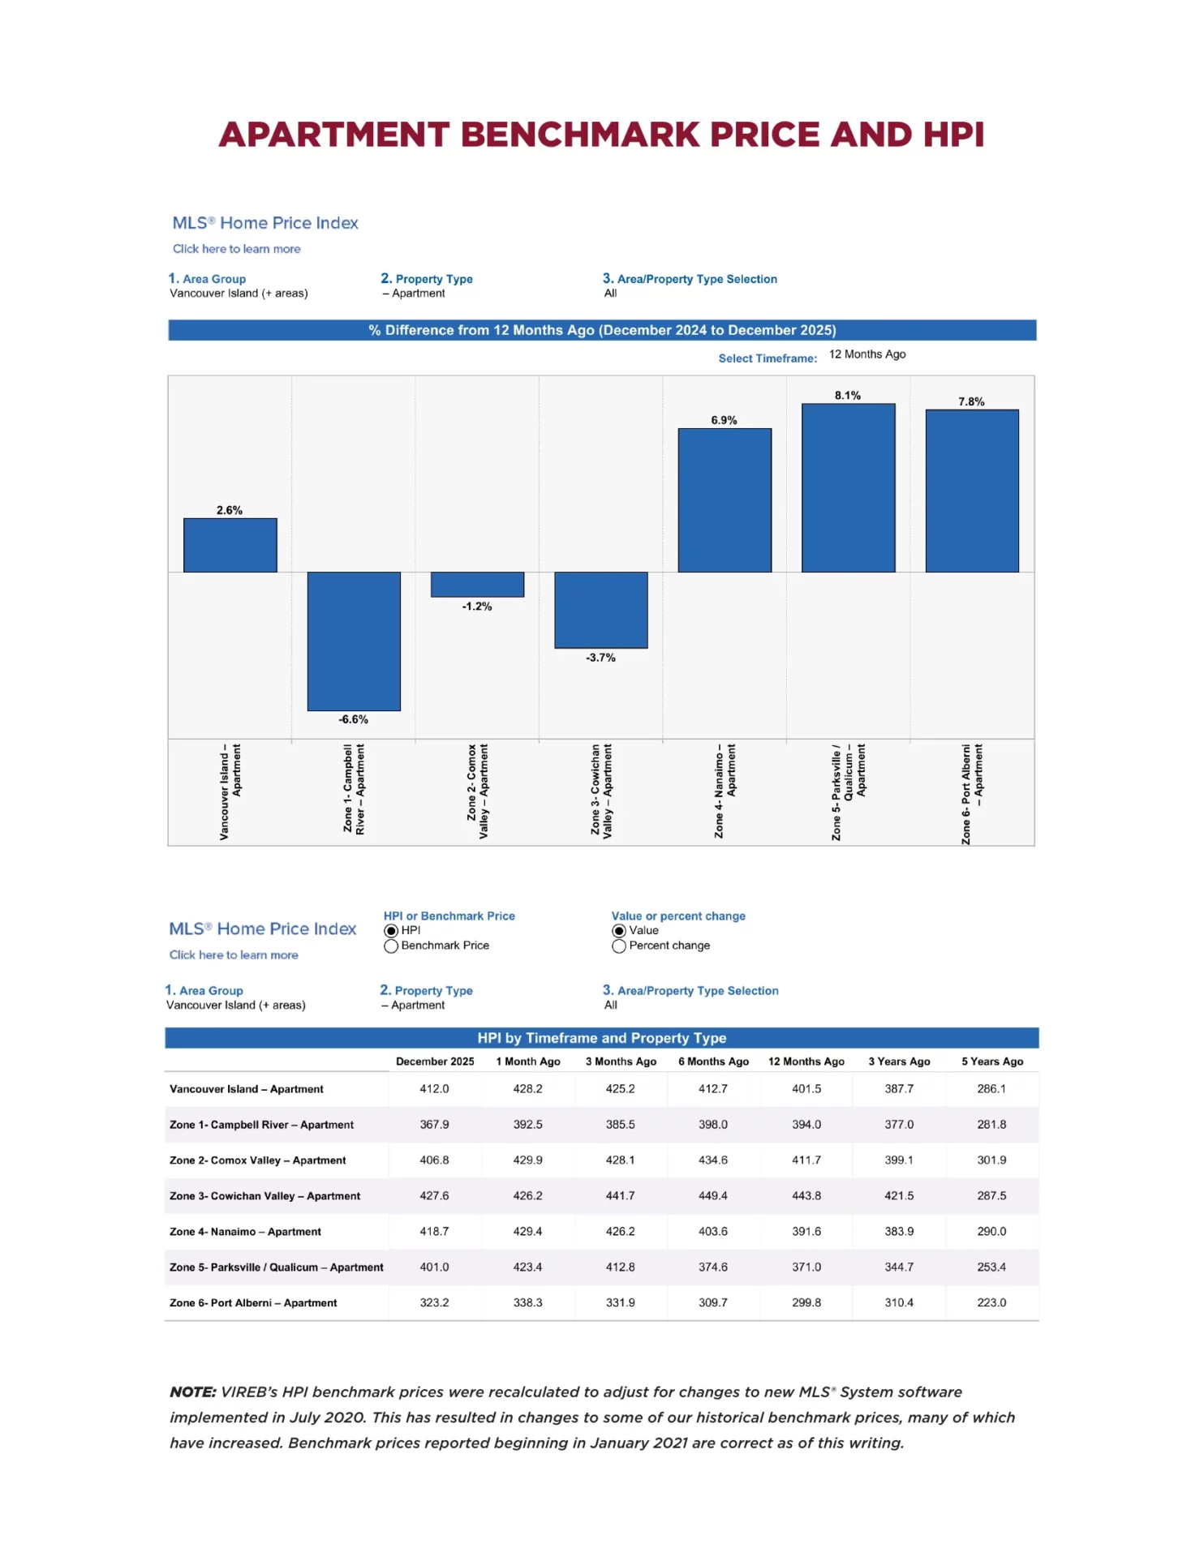Viewport: 1204px width, 1557px height.
Task: Click 'Click here to learn more' above the chart
Action: pyautogui.click(x=236, y=249)
